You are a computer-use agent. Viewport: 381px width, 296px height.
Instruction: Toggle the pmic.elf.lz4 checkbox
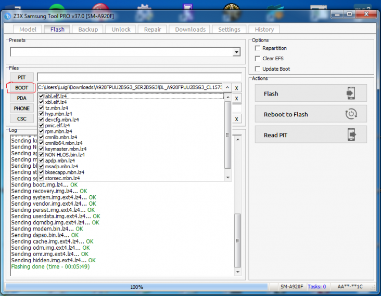click(x=41, y=125)
